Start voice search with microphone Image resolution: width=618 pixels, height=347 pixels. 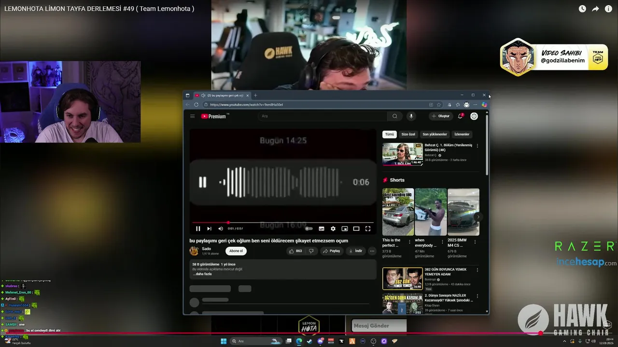click(x=411, y=116)
